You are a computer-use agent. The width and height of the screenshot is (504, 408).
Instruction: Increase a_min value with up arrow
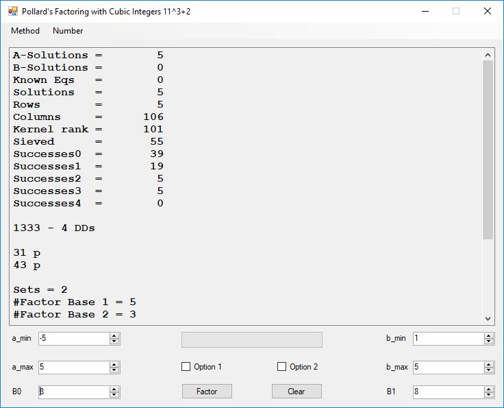point(114,335)
